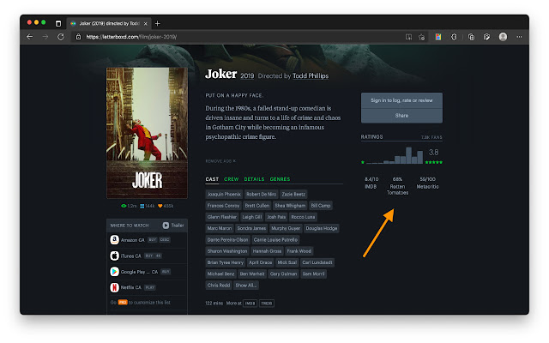Click the Joker movie poster
Screen dimensions: 549x343
click(x=147, y=133)
